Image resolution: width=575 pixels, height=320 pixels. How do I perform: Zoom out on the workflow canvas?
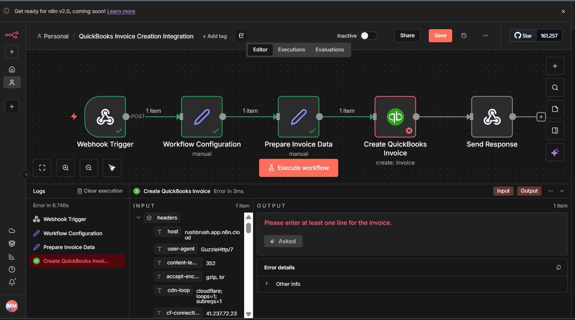click(x=89, y=168)
